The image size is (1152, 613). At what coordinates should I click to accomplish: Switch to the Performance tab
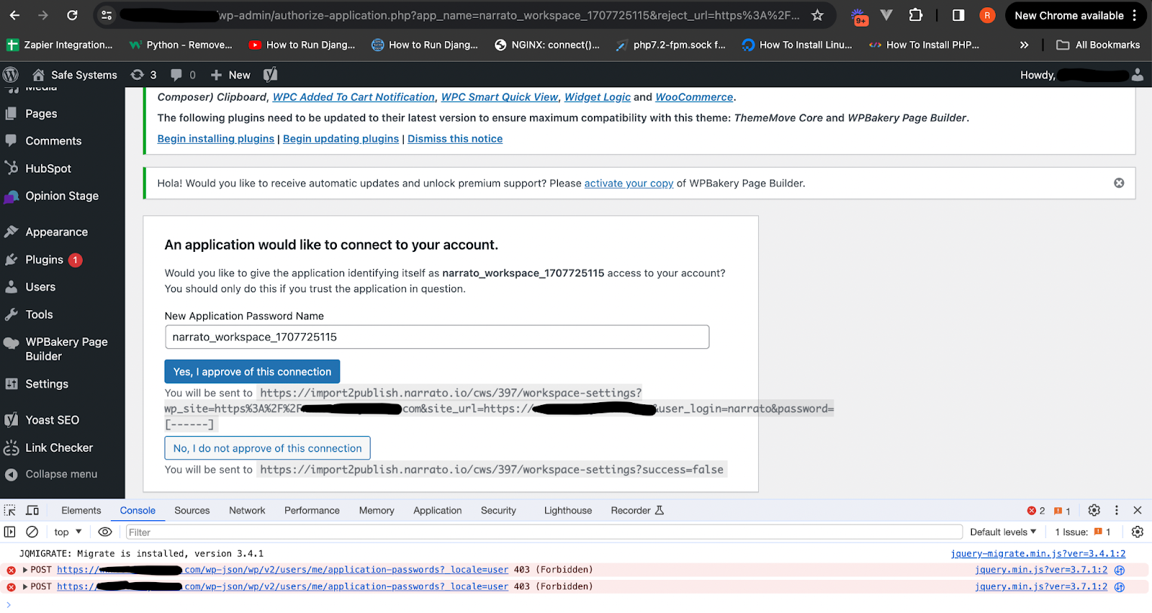[312, 510]
